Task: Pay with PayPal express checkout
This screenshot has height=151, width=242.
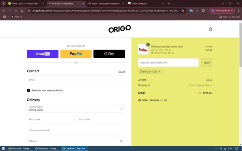Action: pos(76,54)
